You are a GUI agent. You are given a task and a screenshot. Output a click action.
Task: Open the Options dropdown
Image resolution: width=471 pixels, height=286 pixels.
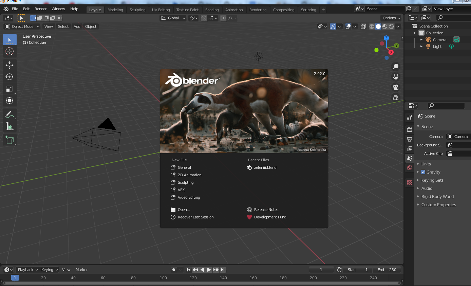pos(391,18)
